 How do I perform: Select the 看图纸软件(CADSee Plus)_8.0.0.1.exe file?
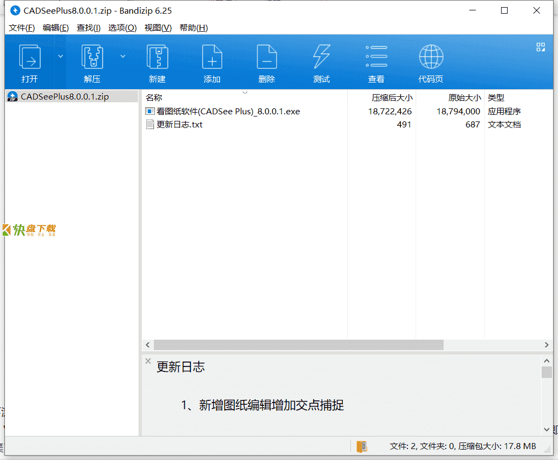pos(228,111)
